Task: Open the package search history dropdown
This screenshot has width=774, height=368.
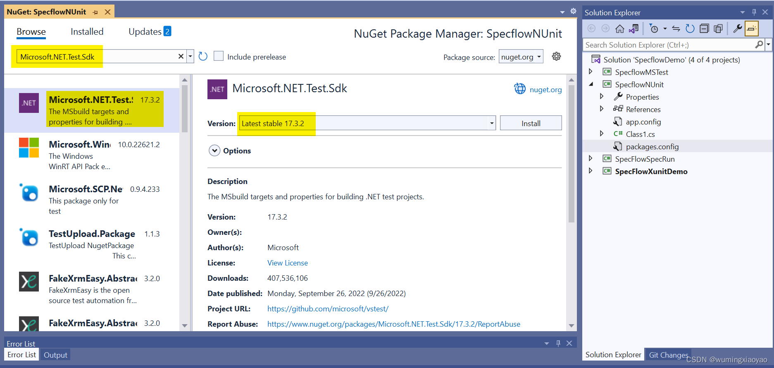Action: 190,56
